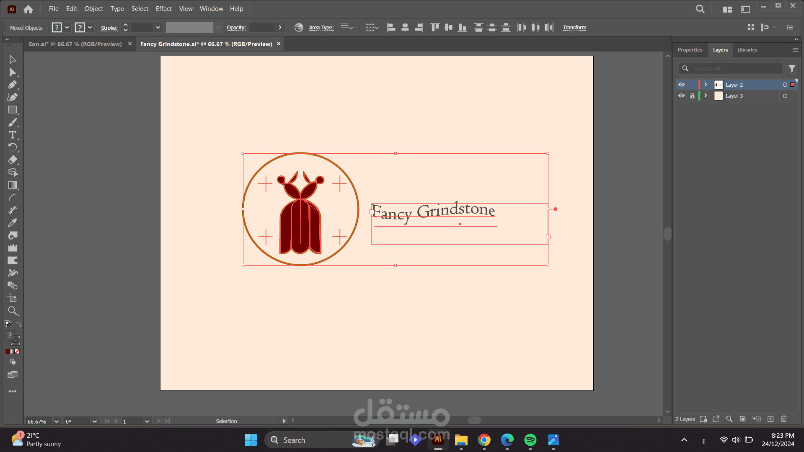804x452 pixels.
Task: Click the Windows Start button
Action: coord(251,440)
